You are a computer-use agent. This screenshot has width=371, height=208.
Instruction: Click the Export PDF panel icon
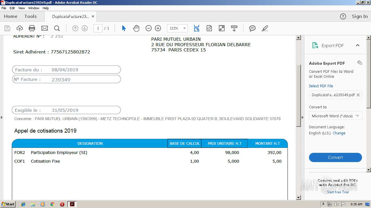[x=315, y=45]
